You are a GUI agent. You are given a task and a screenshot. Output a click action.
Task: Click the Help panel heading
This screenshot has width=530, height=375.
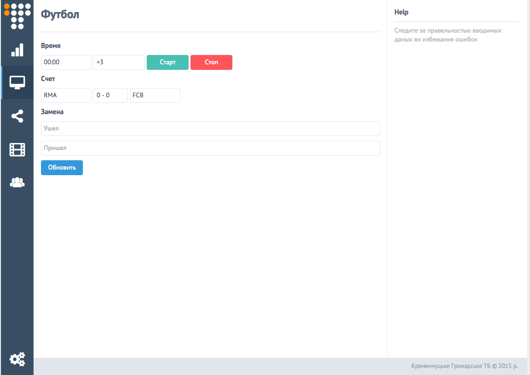tap(401, 12)
